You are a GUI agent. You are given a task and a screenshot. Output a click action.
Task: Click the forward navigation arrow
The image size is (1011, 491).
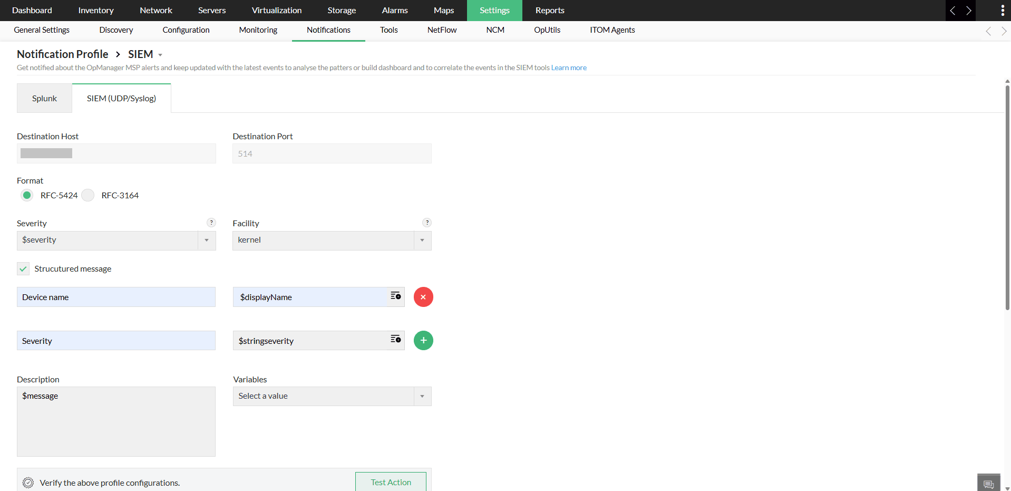click(x=969, y=11)
